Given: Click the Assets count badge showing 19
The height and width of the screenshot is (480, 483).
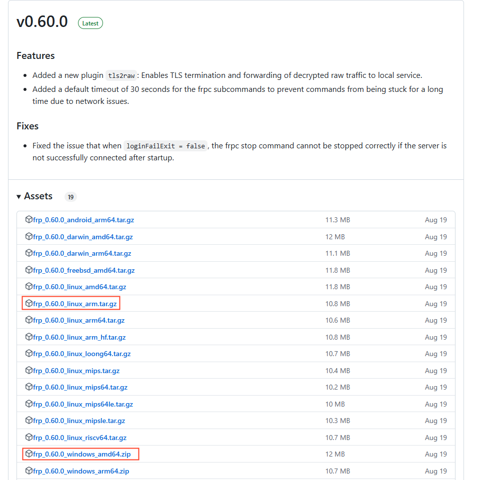Looking at the screenshot, I should click(70, 197).
